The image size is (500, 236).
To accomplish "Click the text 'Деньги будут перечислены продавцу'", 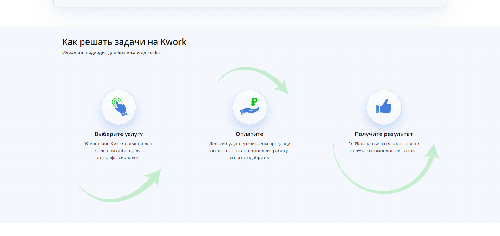I will pyautogui.click(x=250, y=144).
